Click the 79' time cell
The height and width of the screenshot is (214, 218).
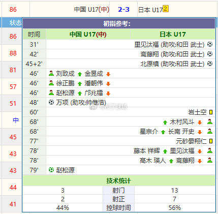pyautogui.click(x=34, y=170)
